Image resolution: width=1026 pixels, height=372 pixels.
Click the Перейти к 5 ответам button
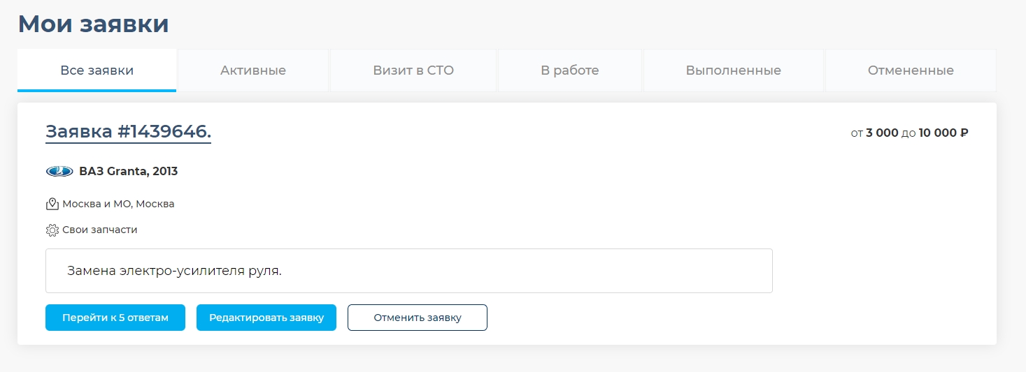pyautogui.click(x=115, y=318)
